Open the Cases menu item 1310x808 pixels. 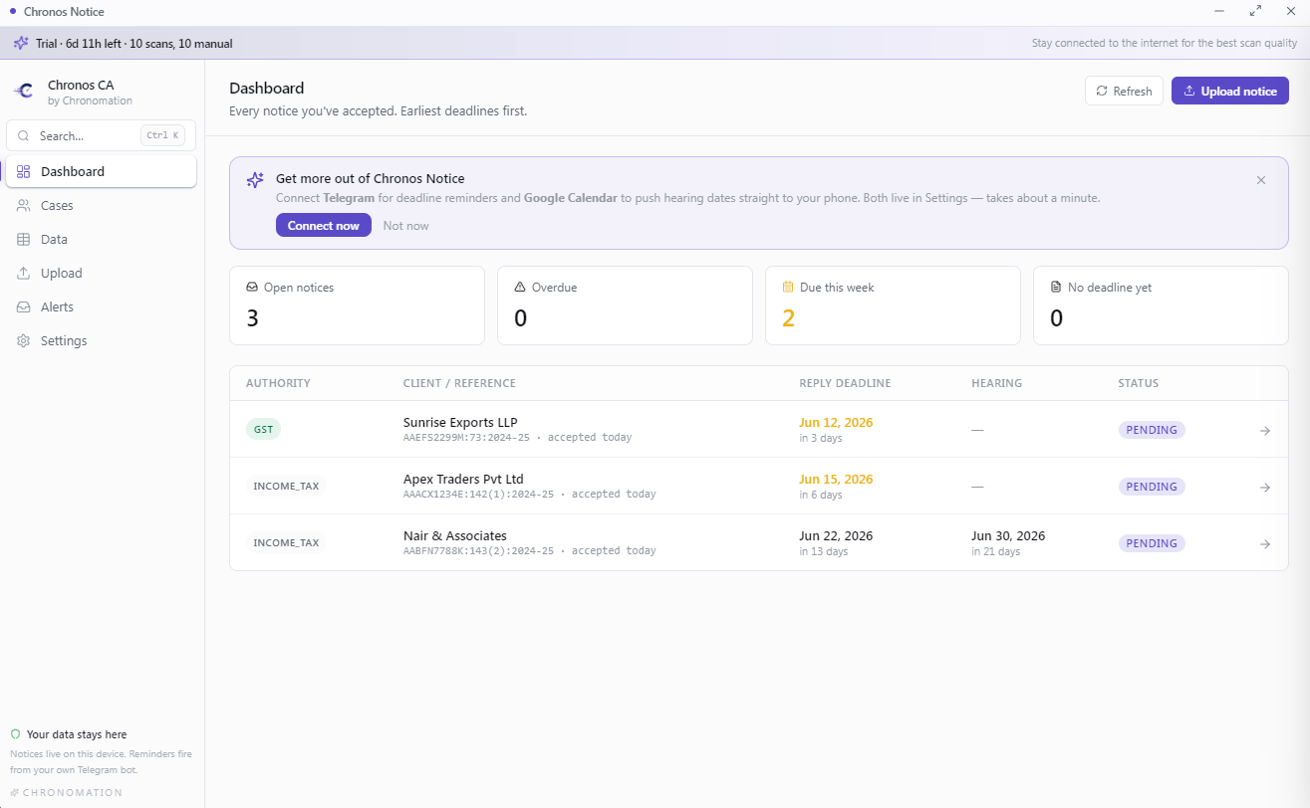(101, 205)
